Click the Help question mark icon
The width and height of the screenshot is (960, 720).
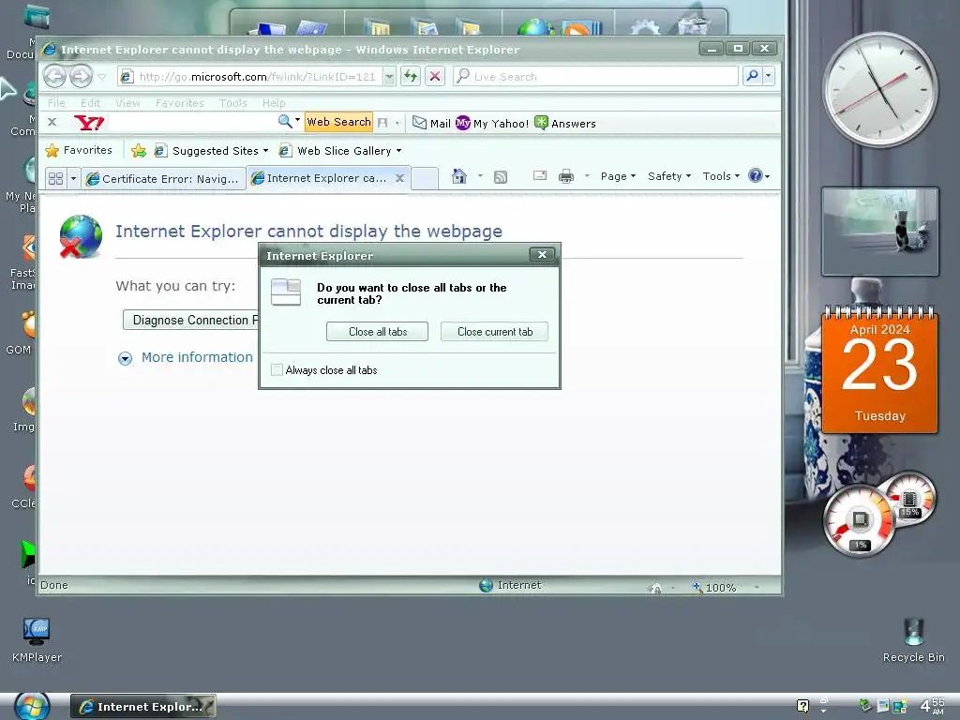pyautogui.click(x=756, y=175)
